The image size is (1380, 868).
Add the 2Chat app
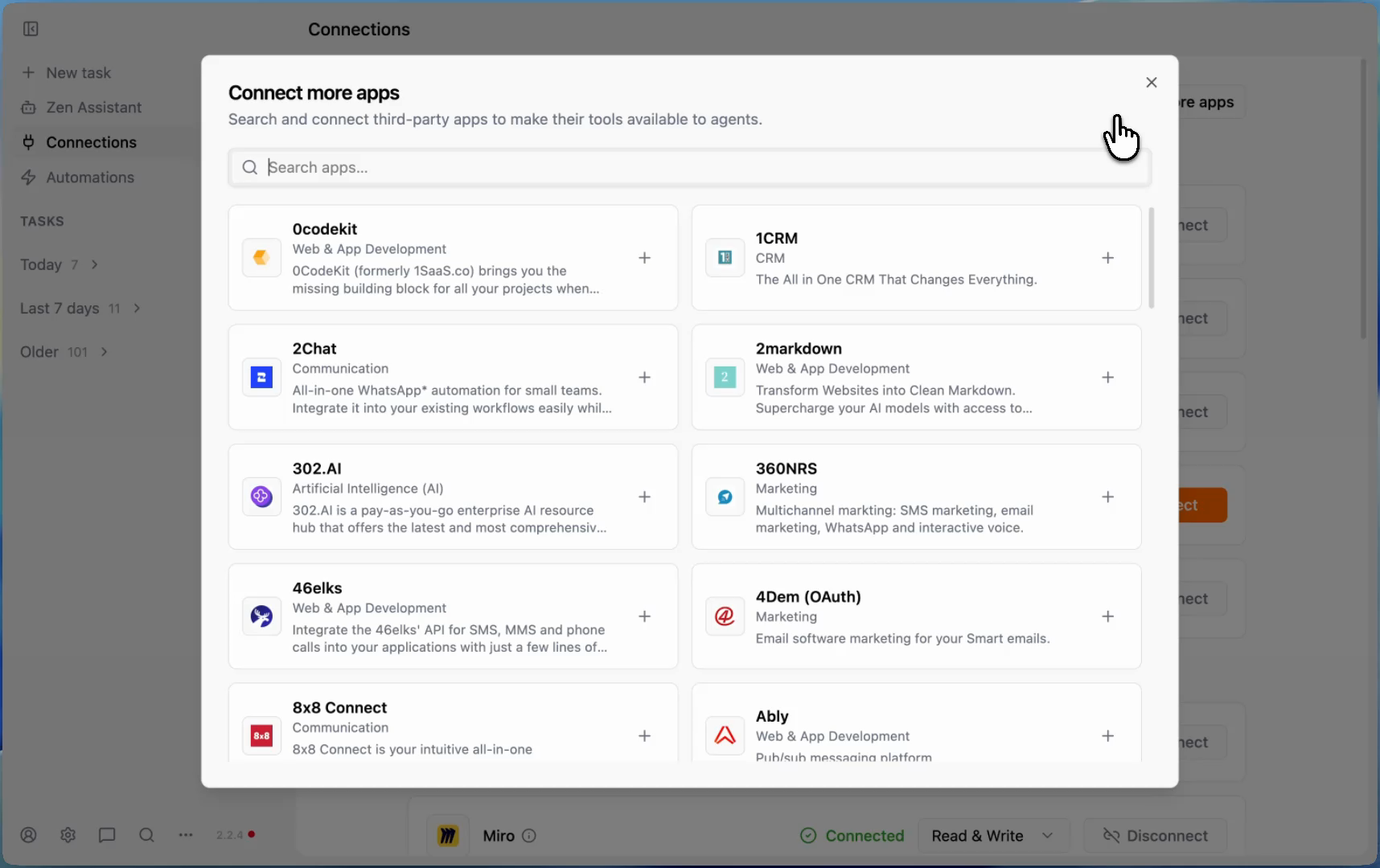coord(644,377)
